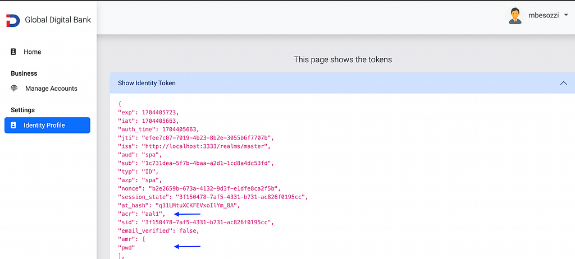Click the pwd value under amr
Viewport: 575px width, 259px height.
coord(126,248)
